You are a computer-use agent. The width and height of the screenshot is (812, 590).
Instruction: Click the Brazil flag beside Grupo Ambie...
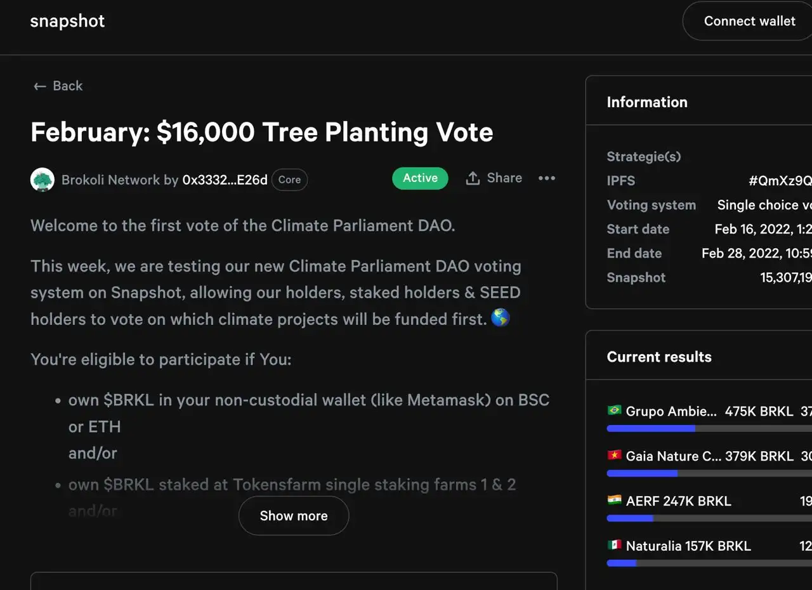point(614,411)
